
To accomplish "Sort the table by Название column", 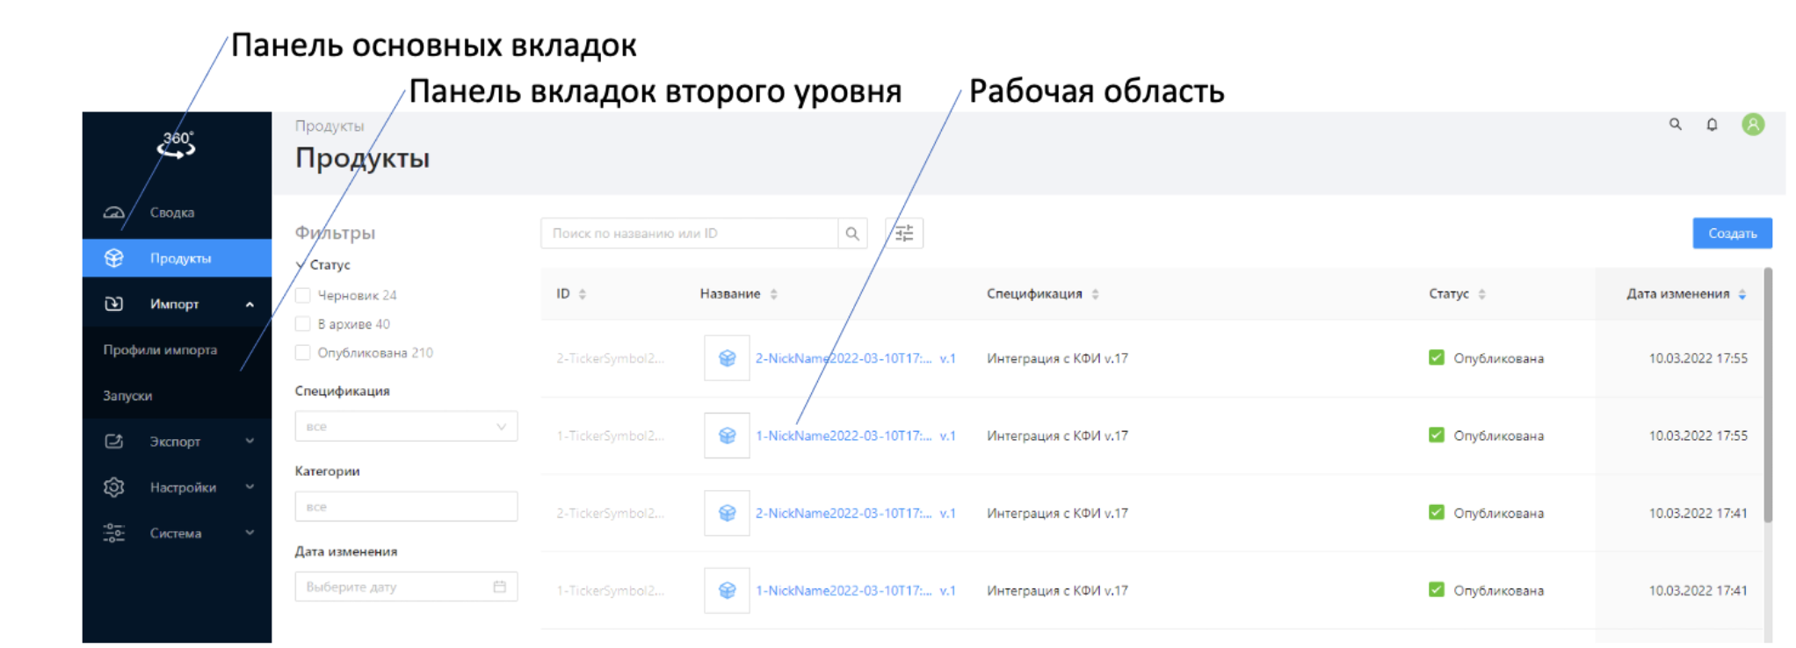I will click(x=774, y=294).
